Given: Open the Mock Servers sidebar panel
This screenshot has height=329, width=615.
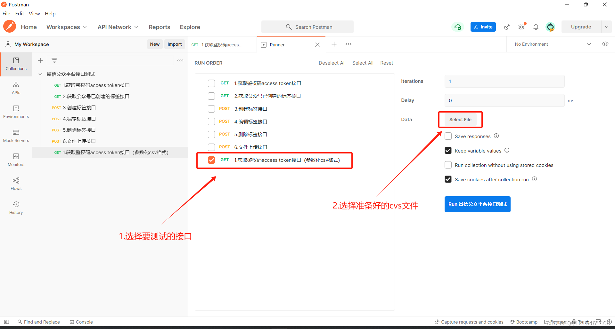Looking at the screenshot, I should [16, 136].
